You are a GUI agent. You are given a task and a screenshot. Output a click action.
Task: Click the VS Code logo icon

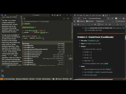(2, 15)
